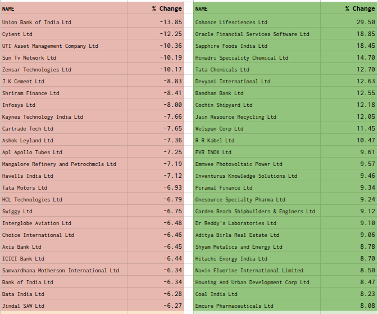
Task: Click UTI Asset Management Company Ltd cell
Action: 63,46
